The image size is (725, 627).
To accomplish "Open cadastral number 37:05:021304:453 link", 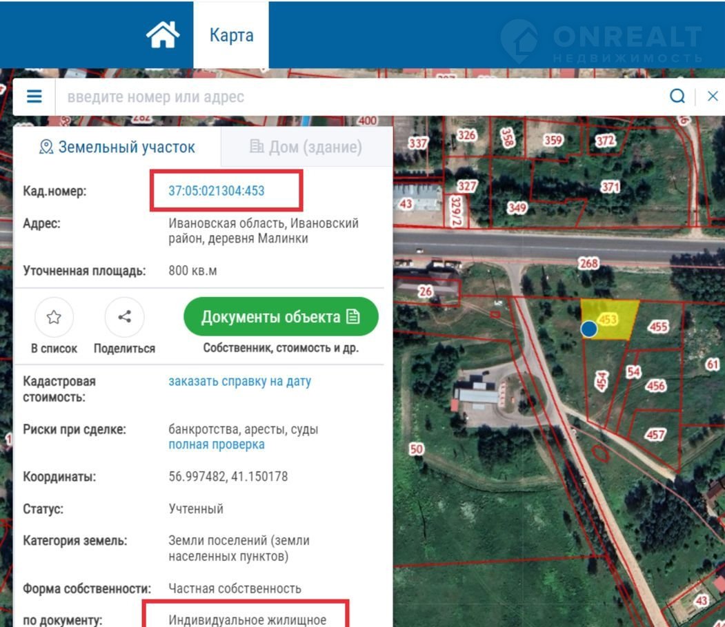I will pyautogui.click(x=216, y=191).
